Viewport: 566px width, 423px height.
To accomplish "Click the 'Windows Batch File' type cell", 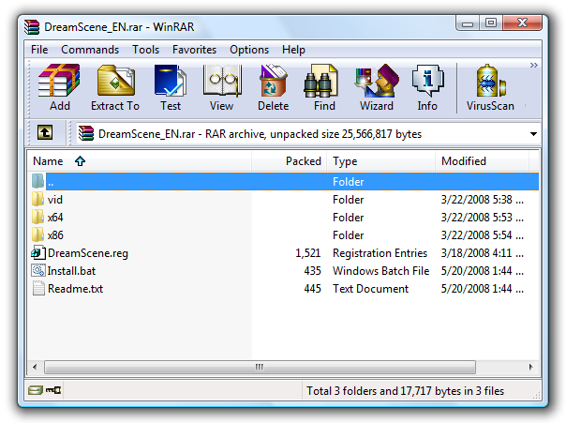I will tap(380, 271).
